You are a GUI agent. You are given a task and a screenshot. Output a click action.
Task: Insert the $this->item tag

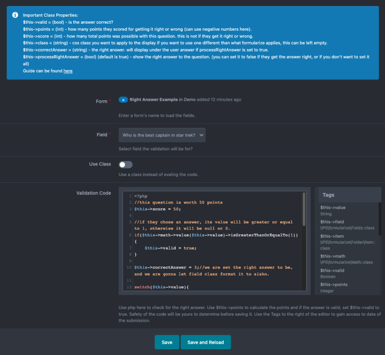coord(332,236)
